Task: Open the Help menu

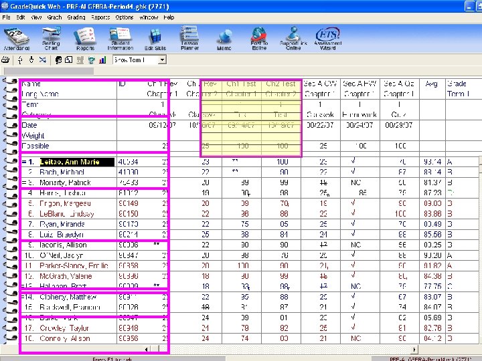Action: click(169, 17)
